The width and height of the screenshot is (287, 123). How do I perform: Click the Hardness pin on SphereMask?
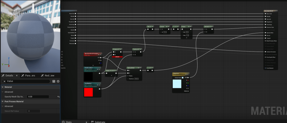coord(127,79)
